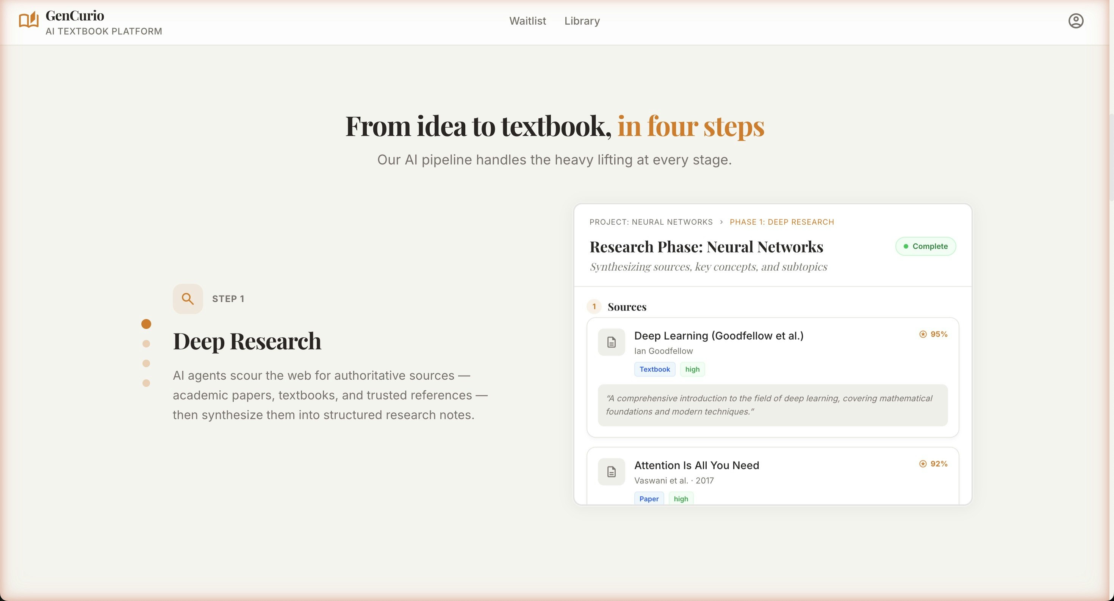This screenshot has height=601, width=1114.
Task: Select the second step progress dot
Action: (x=146, y=343)
